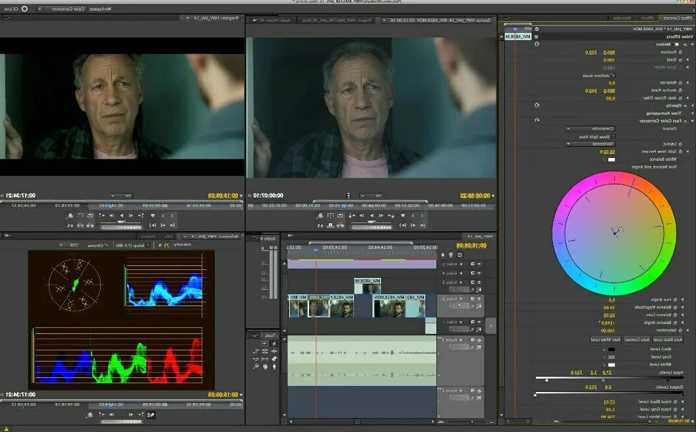
Task: Enable the Show Split View checkbox
Action: pyautogui.click(x=613, y=136)
